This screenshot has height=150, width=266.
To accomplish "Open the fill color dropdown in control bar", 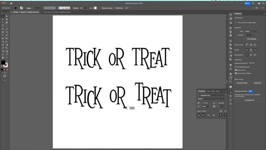I will 18,8.
